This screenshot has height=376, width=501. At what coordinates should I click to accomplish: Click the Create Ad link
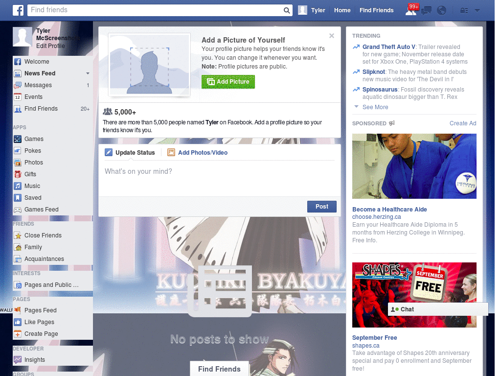coord(463,123)
